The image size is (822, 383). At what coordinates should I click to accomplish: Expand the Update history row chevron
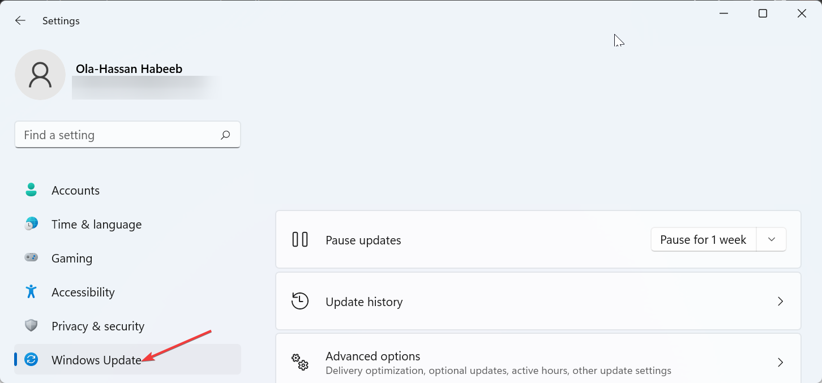780,301
